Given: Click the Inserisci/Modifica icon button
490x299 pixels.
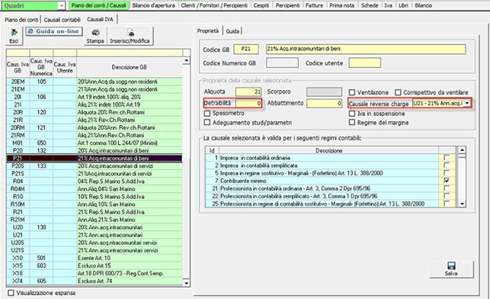Looking at the screenshot, I should (x=130, y=36).
